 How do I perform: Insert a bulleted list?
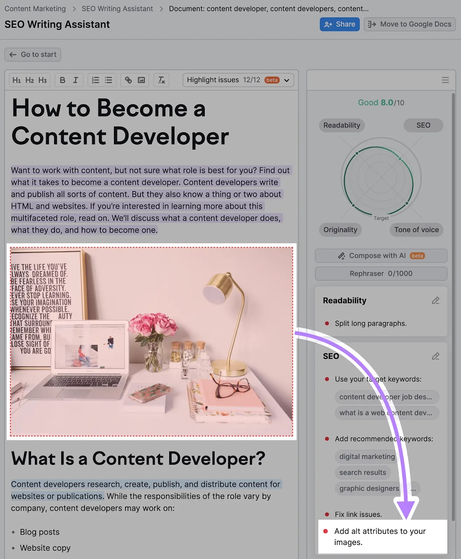[x=109, y=80]
